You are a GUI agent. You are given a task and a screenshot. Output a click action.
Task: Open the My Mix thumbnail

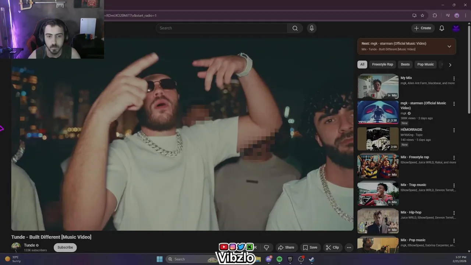click(378, 86)
